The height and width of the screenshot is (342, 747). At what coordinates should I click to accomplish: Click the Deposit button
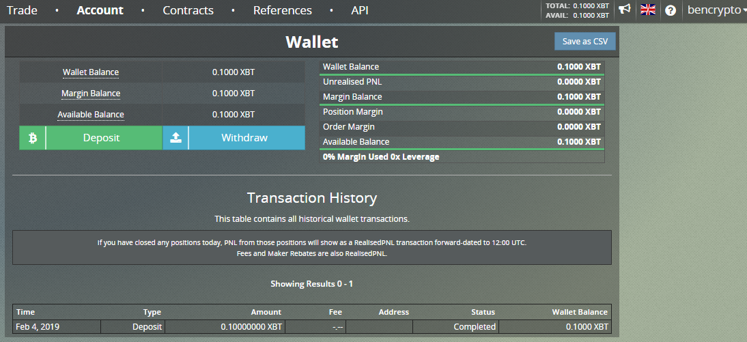(x=91, y=138)
